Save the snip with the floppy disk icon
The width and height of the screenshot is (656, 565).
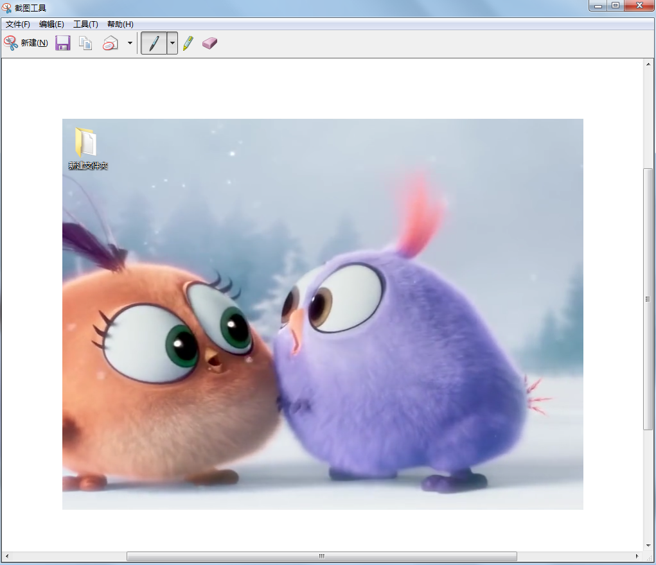click(x=62, y=43)
